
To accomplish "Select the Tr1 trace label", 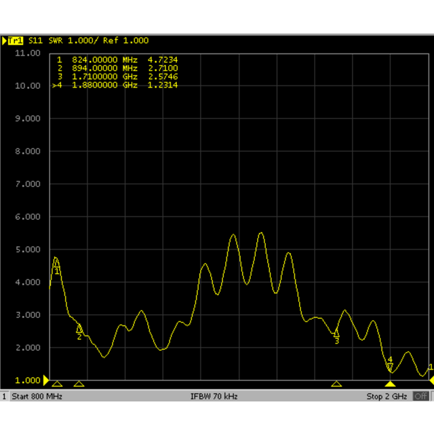I will coord(16,41).
